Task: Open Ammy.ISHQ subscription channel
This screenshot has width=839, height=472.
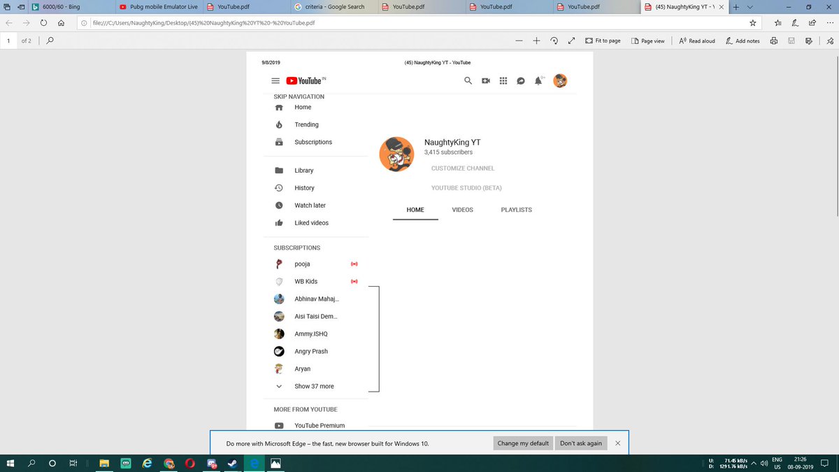Action: pyautogui.click(x=311, y=334)
